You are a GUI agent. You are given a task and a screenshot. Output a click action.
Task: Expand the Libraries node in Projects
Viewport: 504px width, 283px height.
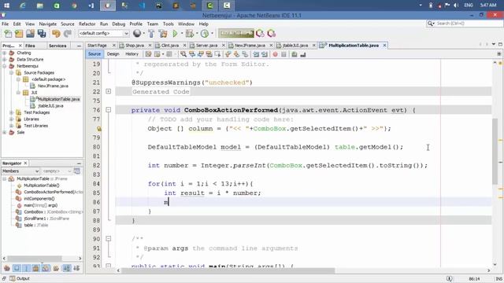pos(12,119)
